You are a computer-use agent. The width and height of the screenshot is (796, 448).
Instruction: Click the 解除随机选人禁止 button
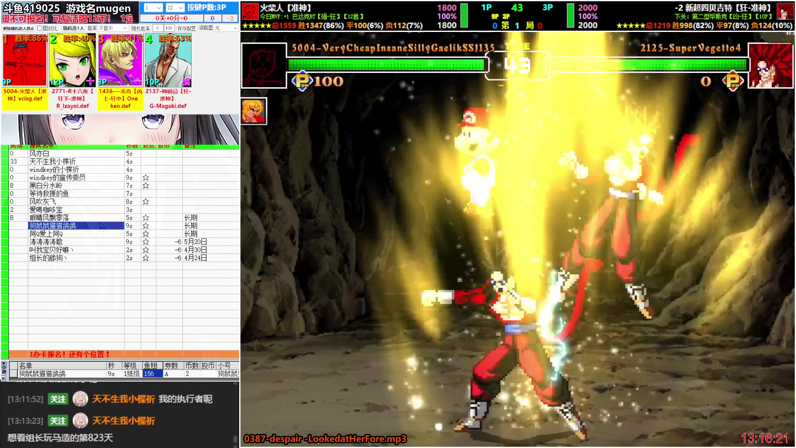[x=18, y=28]
